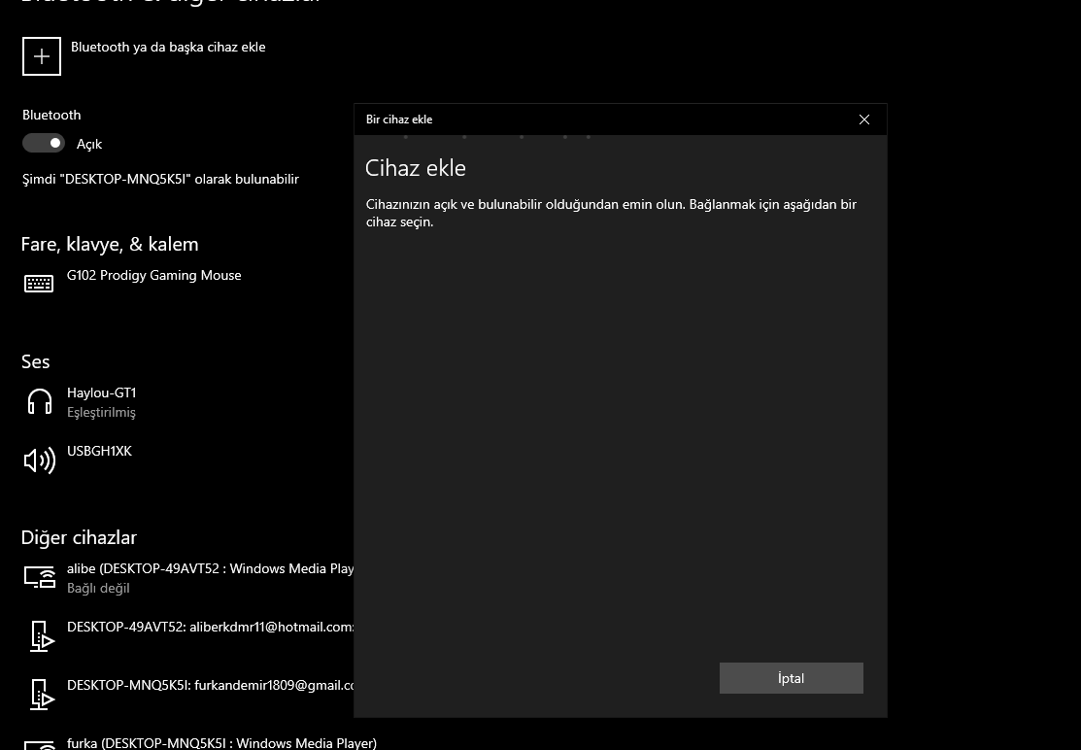Click the plus icon to add device
This screenshot has width=1081, height=750.
42,56
